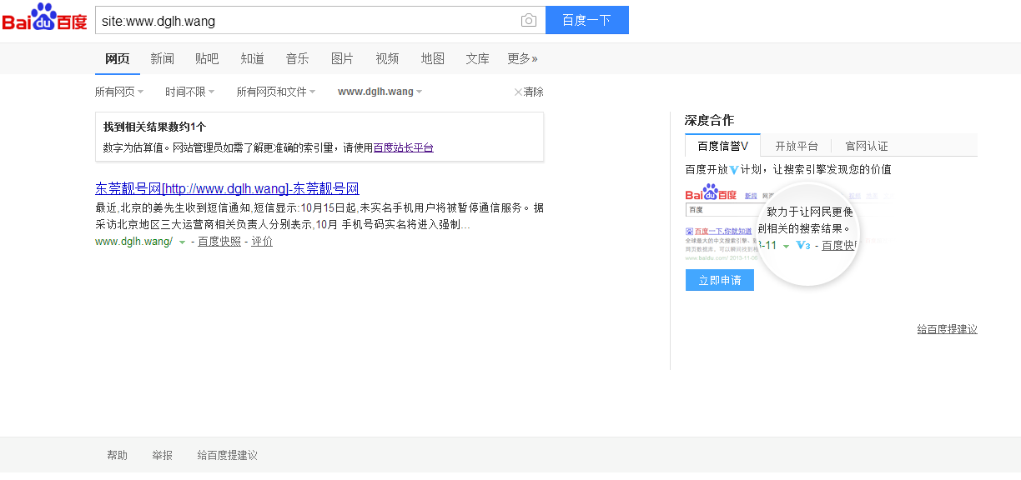Switch to the 地图 tab
The height and width of the screenshot is (480, 1021).
pyautogui.click(x=432, y=58)
